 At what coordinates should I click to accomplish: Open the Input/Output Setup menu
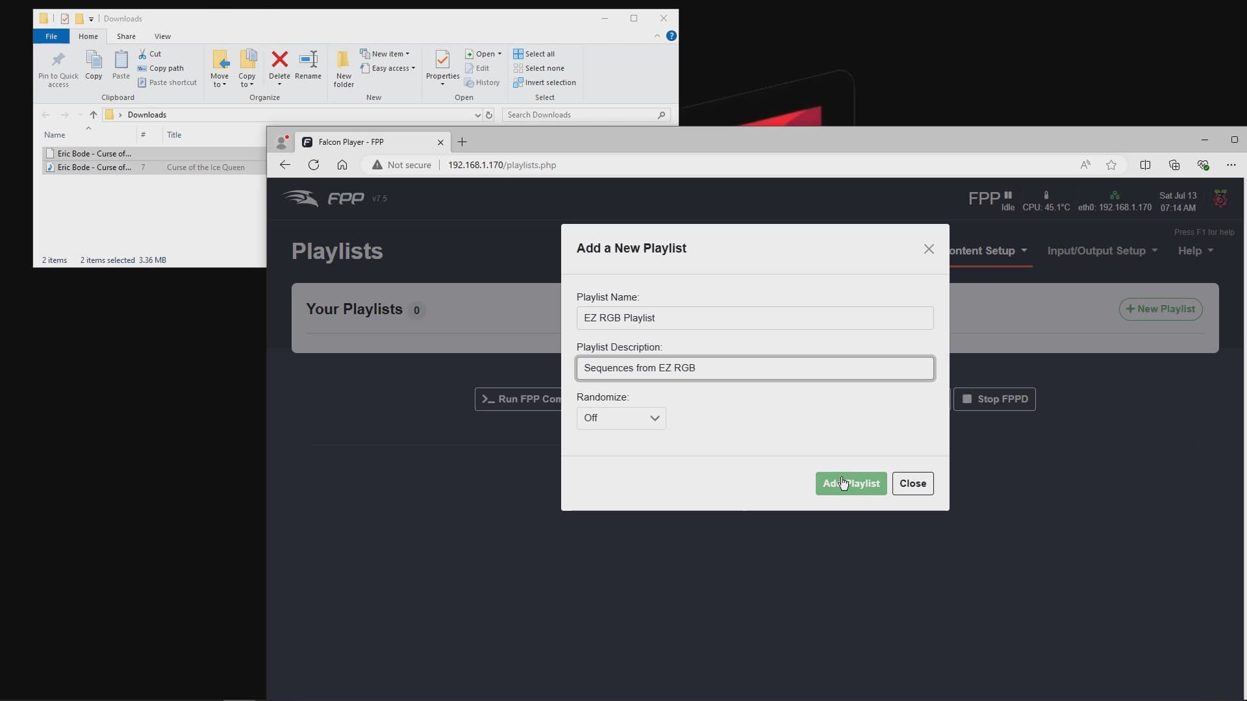coord(1102,251)
